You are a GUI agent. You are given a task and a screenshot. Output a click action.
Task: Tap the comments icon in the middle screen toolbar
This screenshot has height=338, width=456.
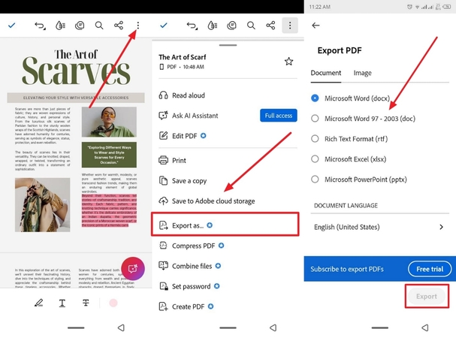click(231, 26)
